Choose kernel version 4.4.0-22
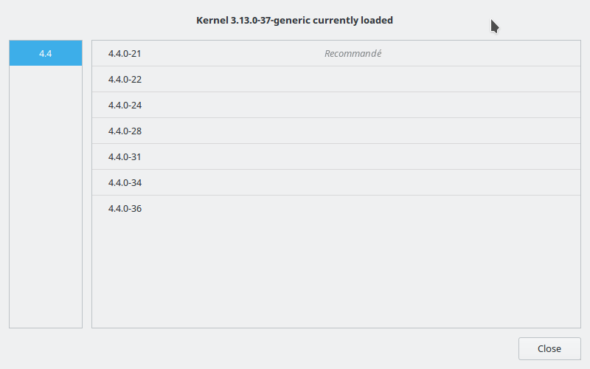 click(x=336, y=79)
